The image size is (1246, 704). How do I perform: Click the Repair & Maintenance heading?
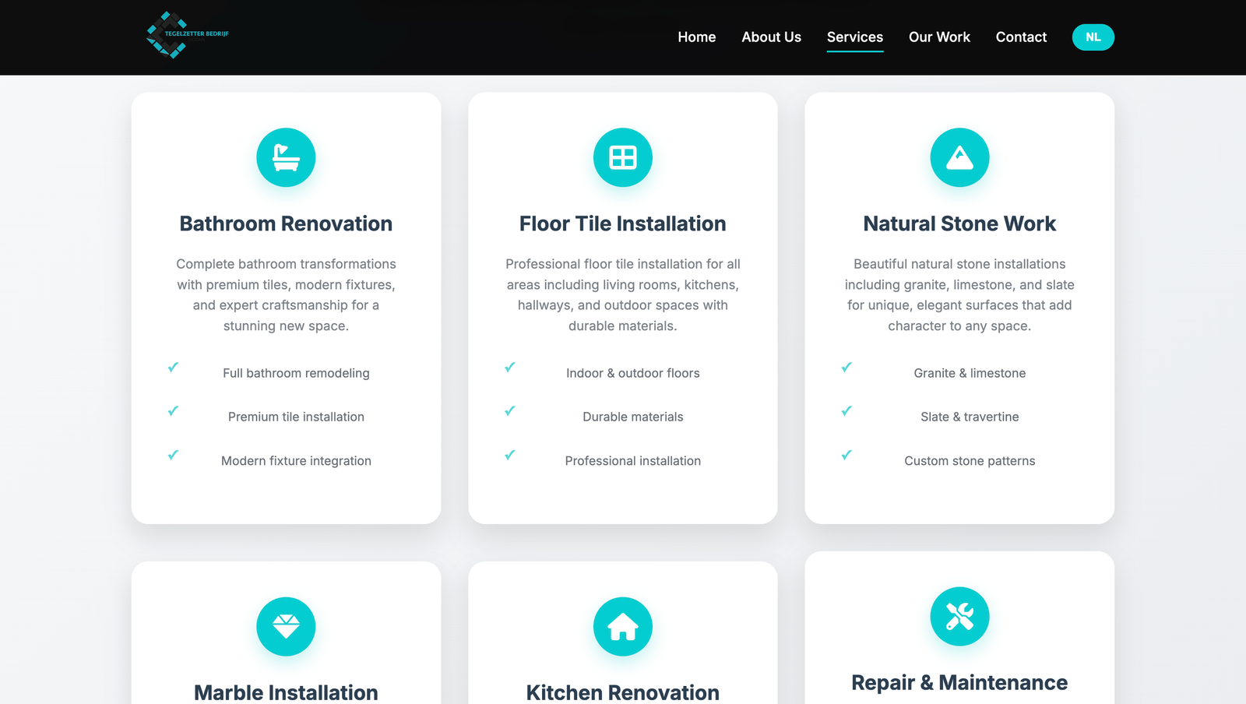tap(959, 683)
